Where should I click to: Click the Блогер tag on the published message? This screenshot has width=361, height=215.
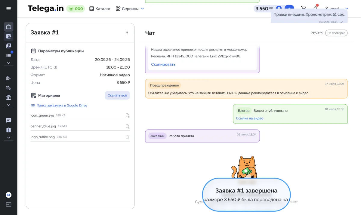(x=244, y=111)
